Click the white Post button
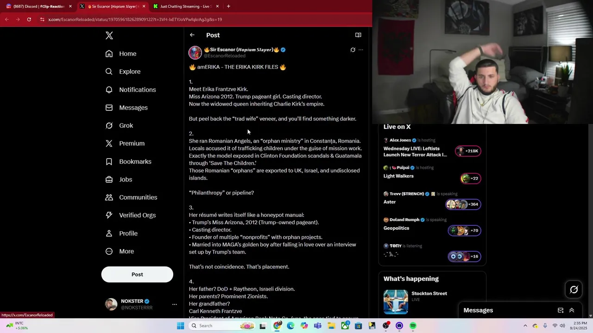Screen dimensions: 593x333 coord(137,274)
